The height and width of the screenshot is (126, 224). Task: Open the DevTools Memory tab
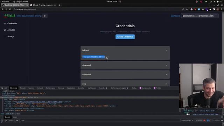(61, 88)
